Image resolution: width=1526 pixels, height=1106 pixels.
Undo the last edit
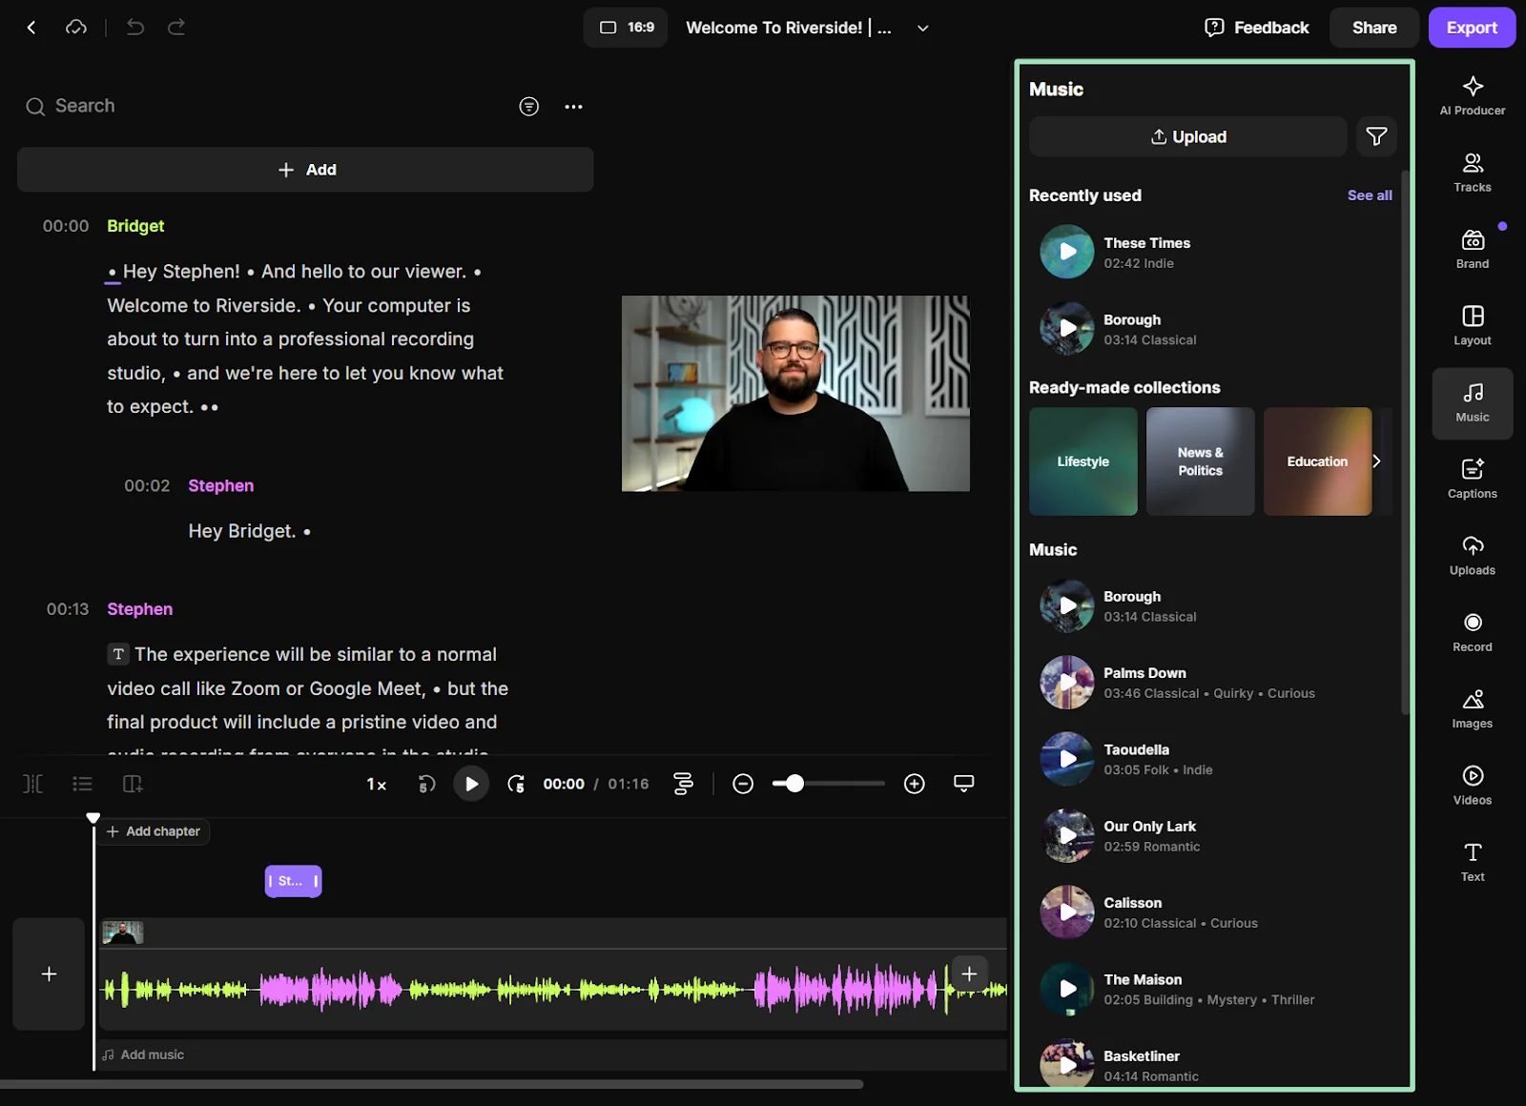[135, 28]
